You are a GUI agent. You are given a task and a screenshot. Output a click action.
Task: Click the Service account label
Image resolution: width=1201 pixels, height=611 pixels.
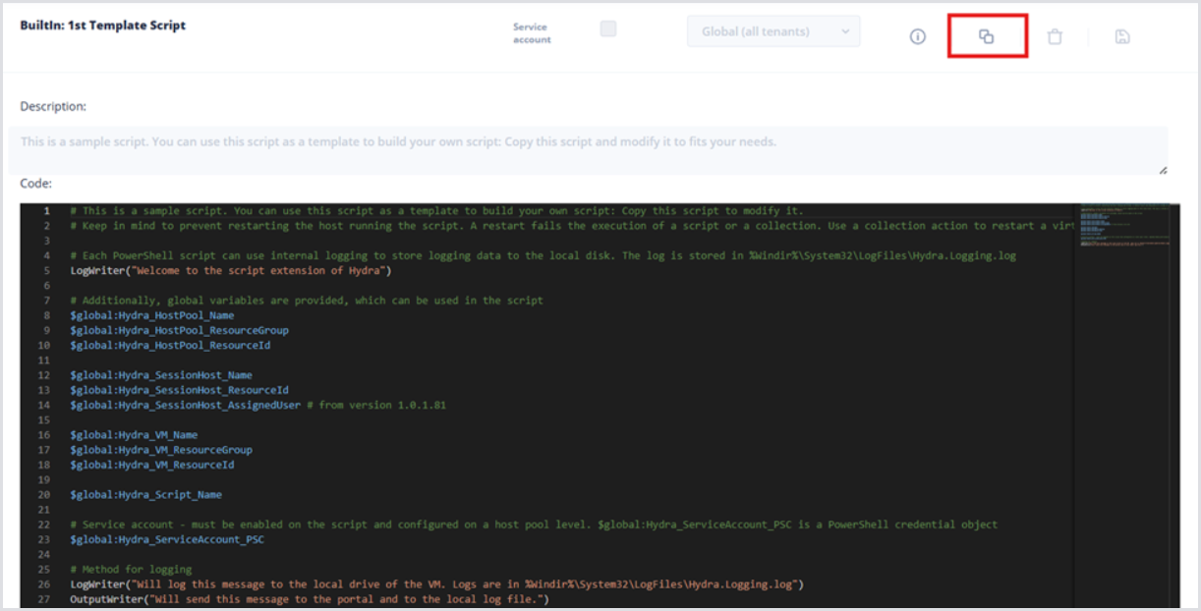tap(532, 33)
